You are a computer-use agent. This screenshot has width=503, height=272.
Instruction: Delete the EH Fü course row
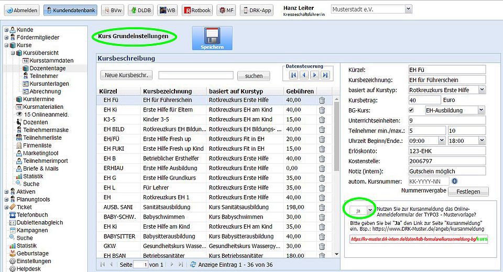click(x=322, y=100)
